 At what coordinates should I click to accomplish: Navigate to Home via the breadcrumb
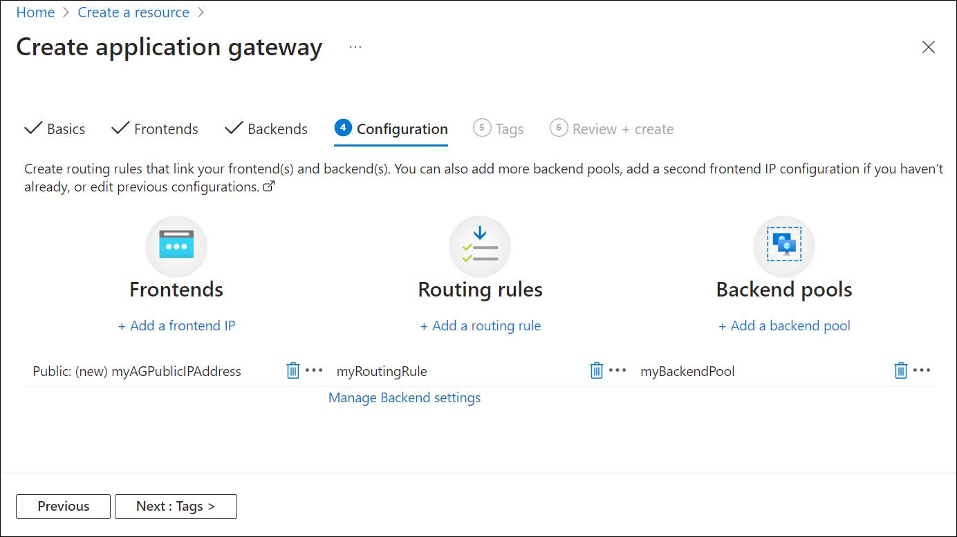click(35, 12)
